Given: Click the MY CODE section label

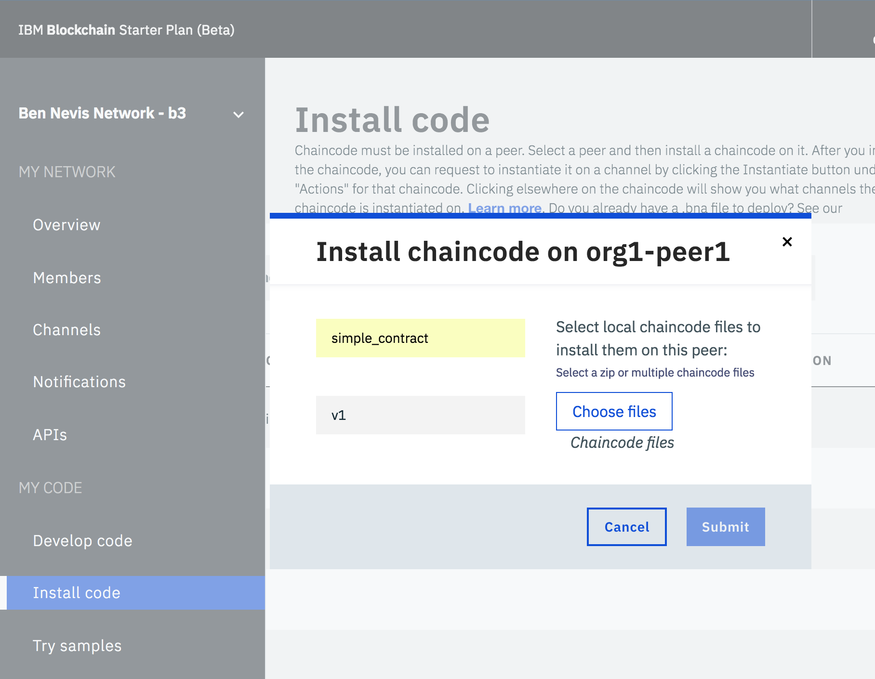Looking at the screenshot, I should [x=50, y=488].
